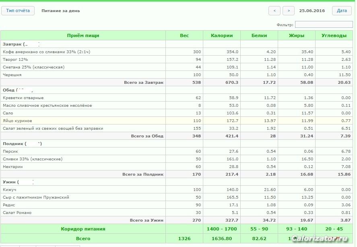Viewport: 357px width, 247px height.
Task: Click lunch calories total 421.4
Action: tap(232, 136)
